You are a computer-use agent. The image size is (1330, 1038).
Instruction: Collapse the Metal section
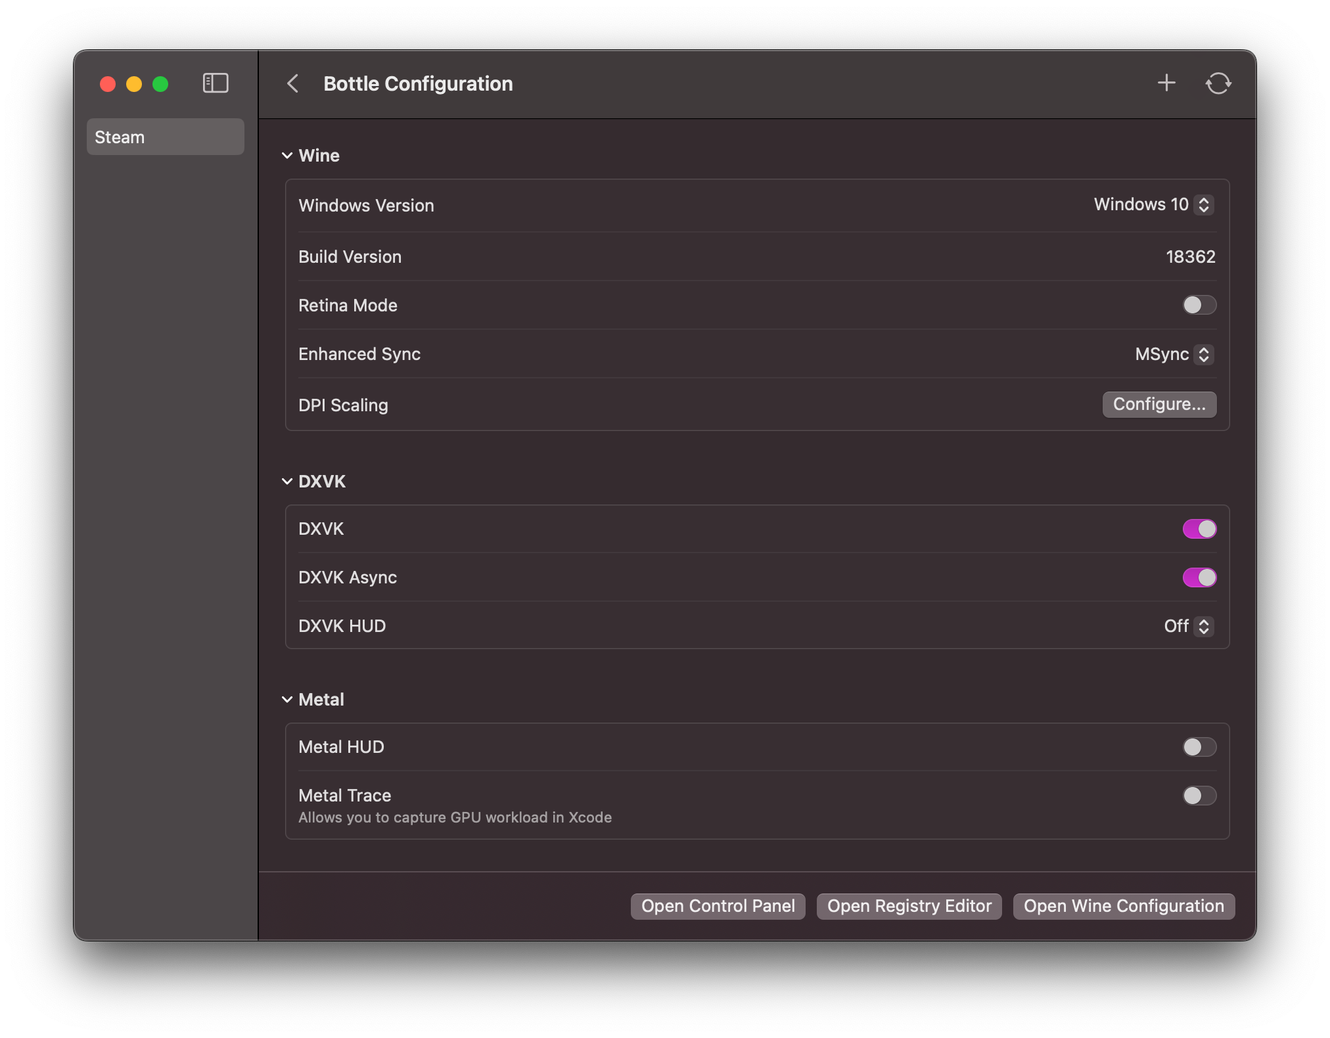pos(287,699)
